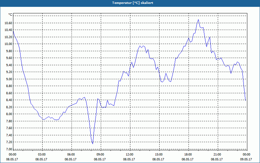Click the 10,20 y-axis label
The image size is (260, 163).
click(x=8, y=37)
